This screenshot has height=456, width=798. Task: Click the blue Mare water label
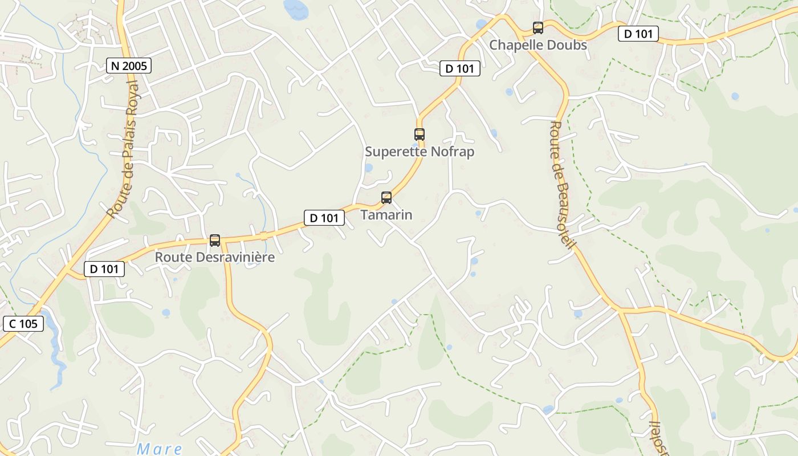160,449
